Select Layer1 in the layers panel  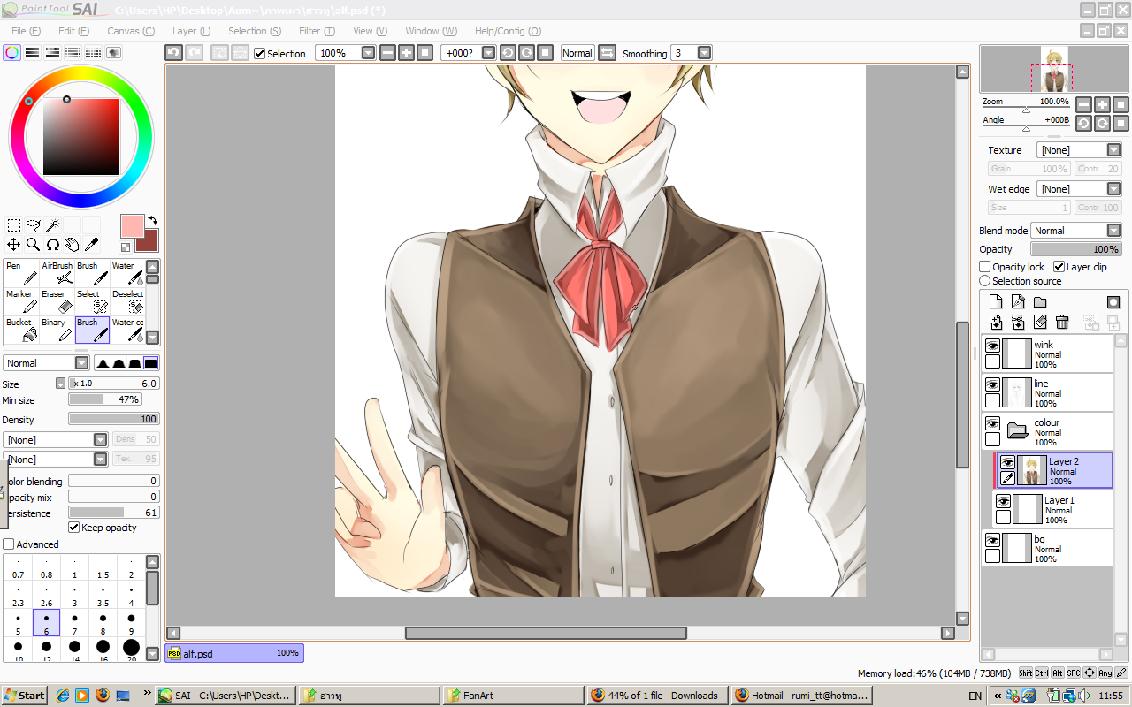1052,510
